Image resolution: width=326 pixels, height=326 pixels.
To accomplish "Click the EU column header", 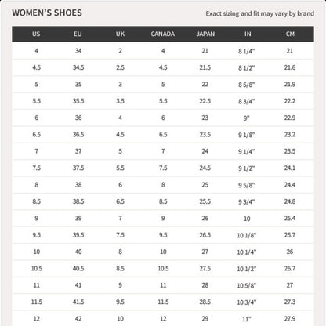I will (x=78, y=34).
